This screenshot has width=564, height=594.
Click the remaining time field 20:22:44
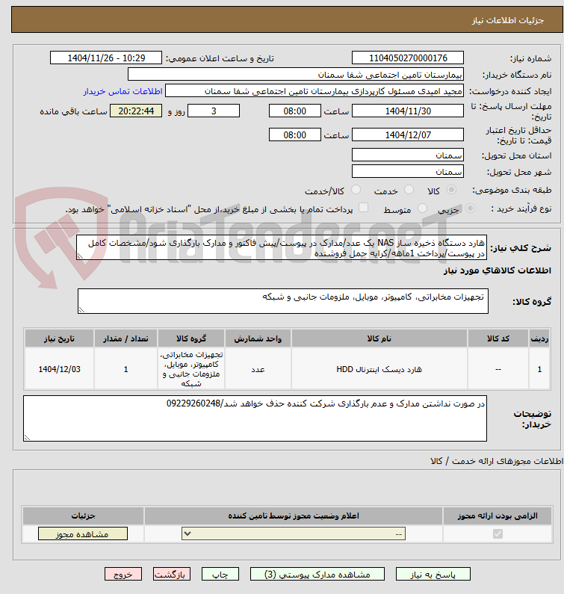pos(136,111)
